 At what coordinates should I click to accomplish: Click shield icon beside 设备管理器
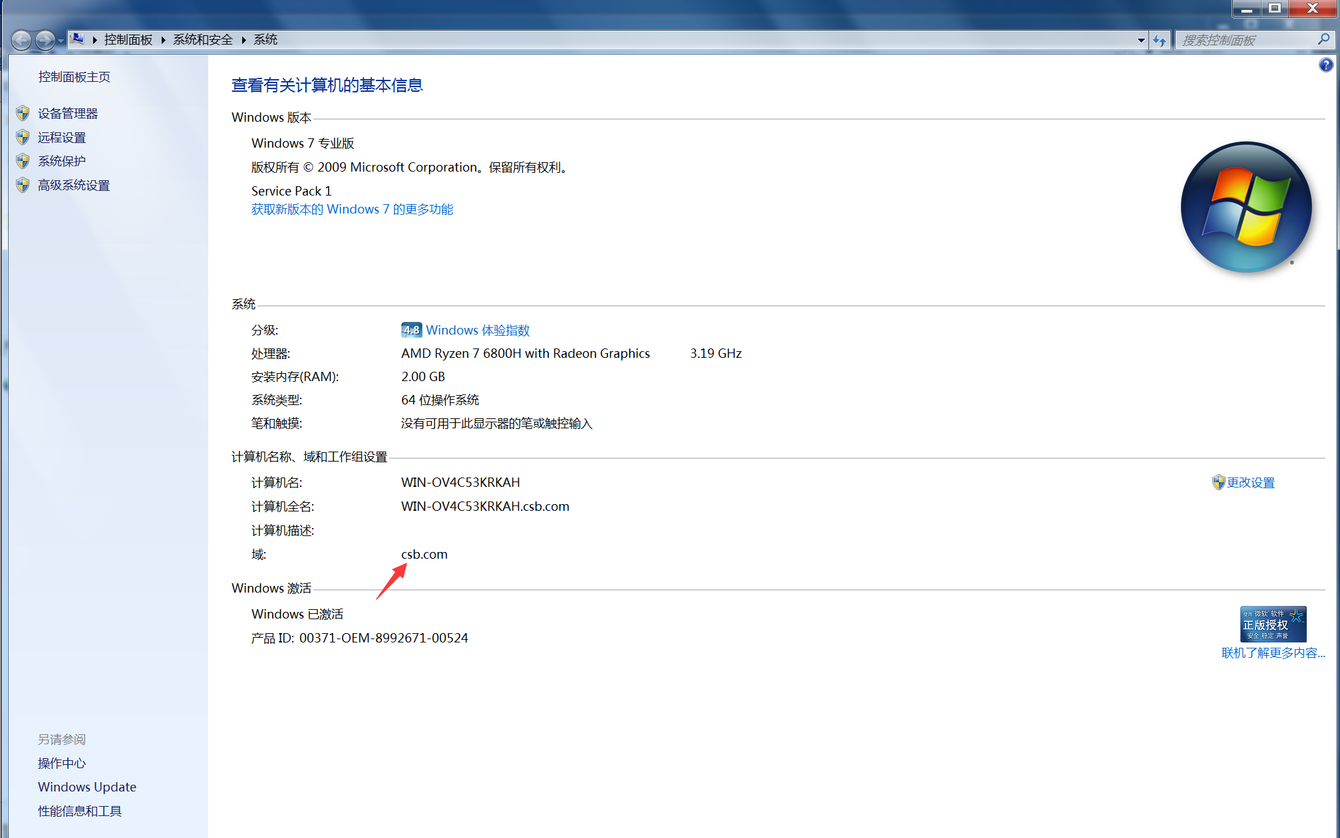pyautogui.click(x=23, y=113)
